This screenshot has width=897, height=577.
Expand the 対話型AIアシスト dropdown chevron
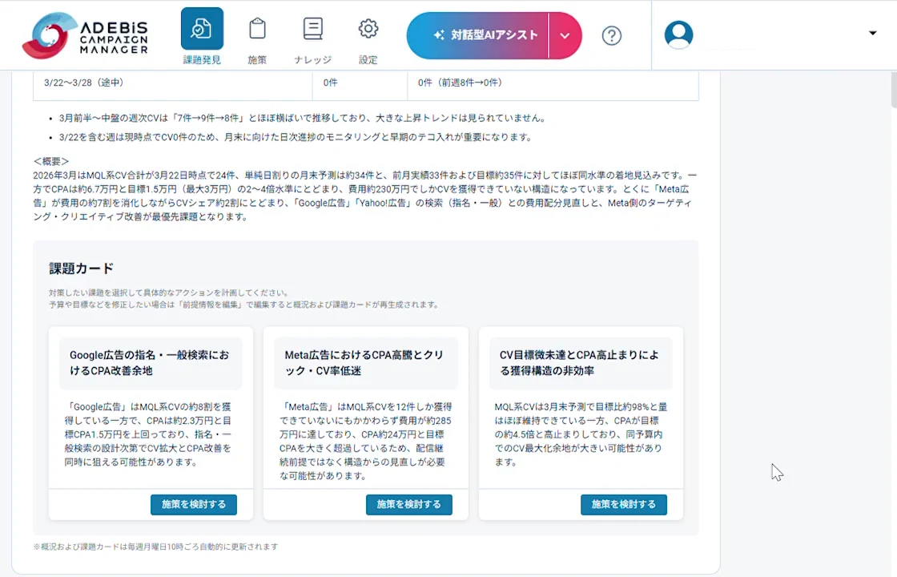pos(565,35)
